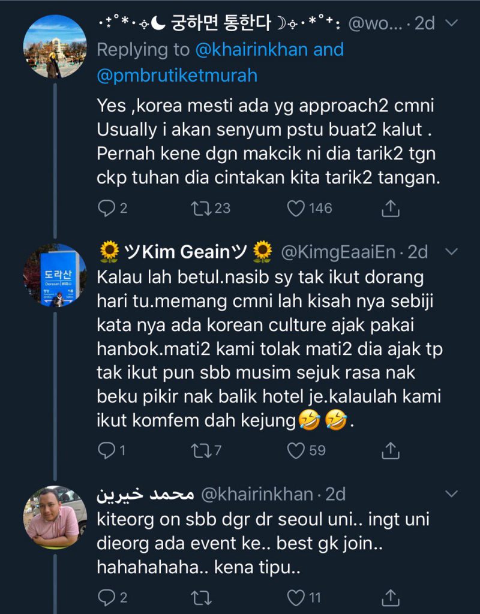The width and height of the screenshot is (480, 614).
Task: Retweet the tweet with 23 retweets
Action: pyautogui.click(x=198, y=208)
